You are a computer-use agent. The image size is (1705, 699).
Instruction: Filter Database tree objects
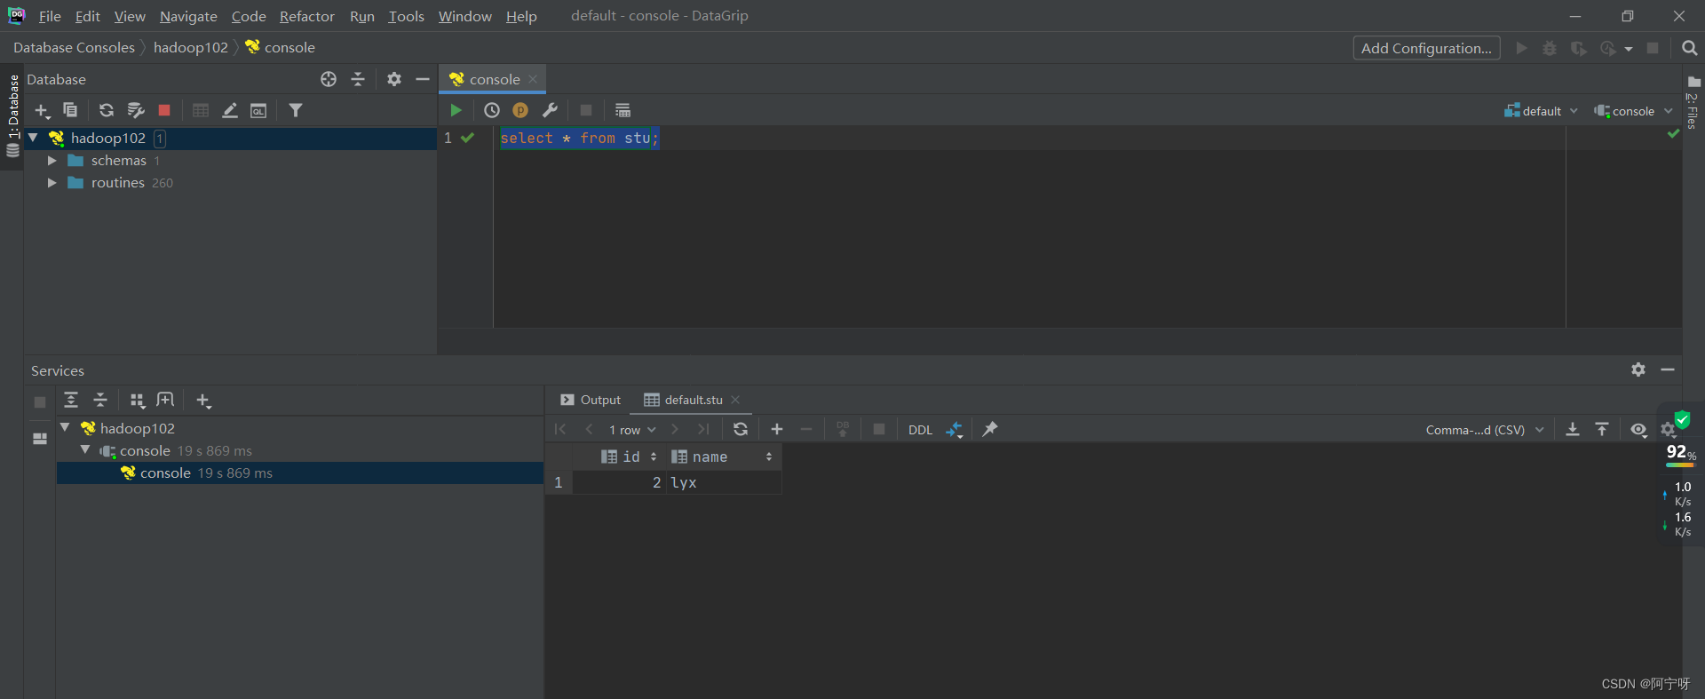click(x=296, y=110)
